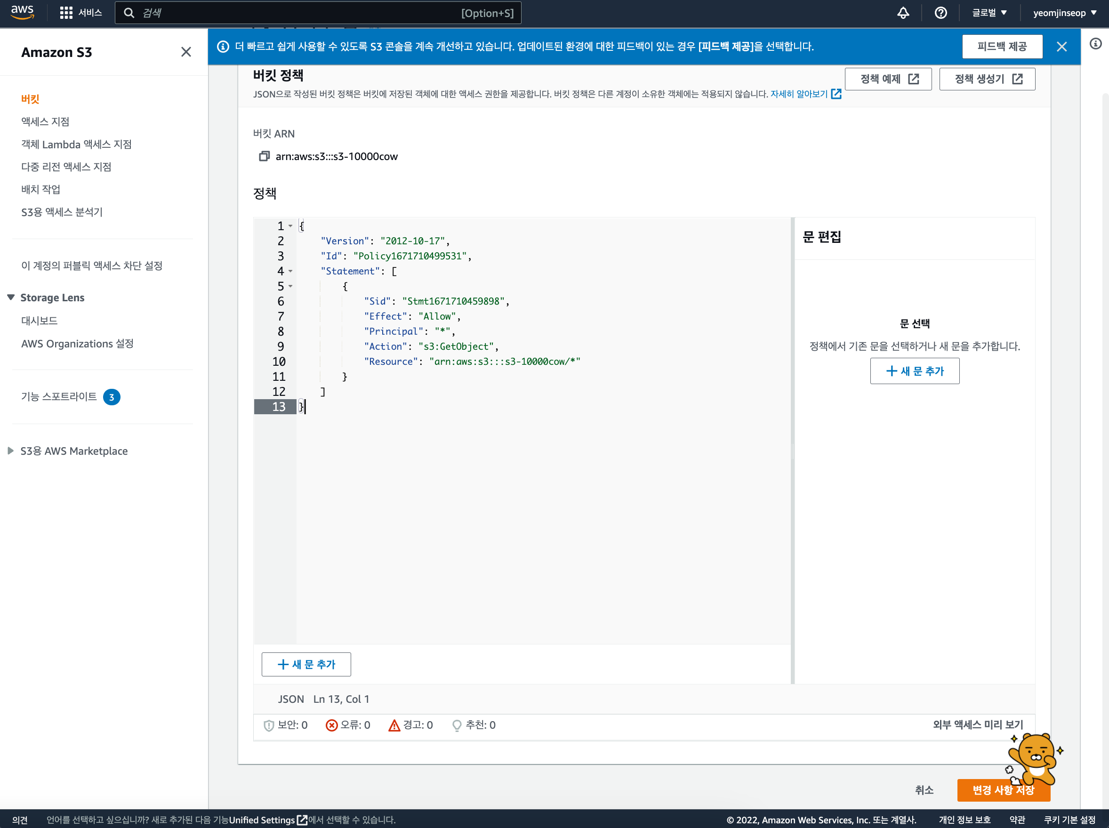1109x828 pixels.
Task: Collapse the Storage Lens section
Action: coord(11,297)
